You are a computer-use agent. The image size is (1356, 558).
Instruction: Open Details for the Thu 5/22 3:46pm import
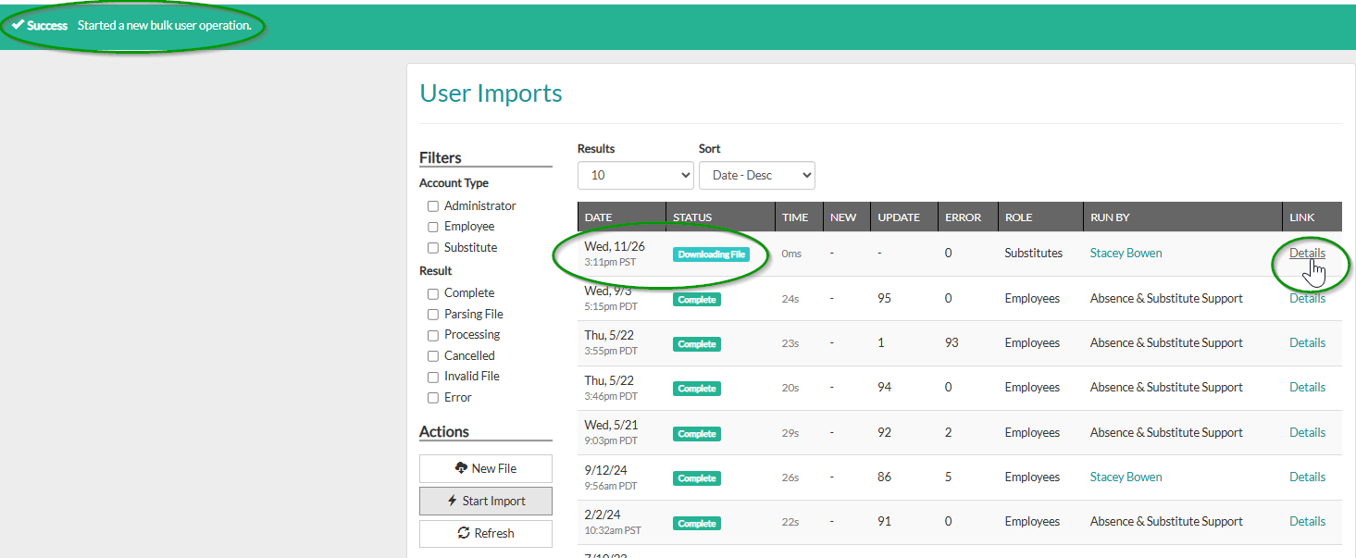tap(1307, 387)
